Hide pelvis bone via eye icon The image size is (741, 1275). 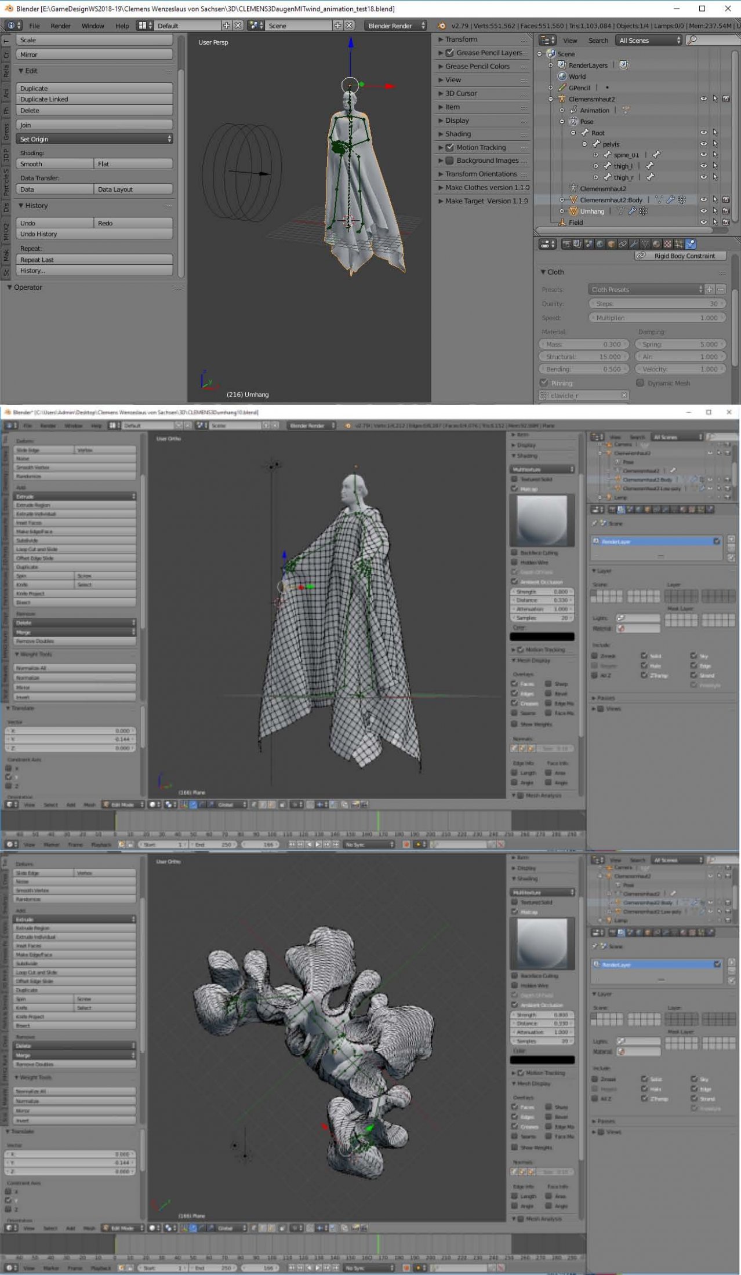703,144
